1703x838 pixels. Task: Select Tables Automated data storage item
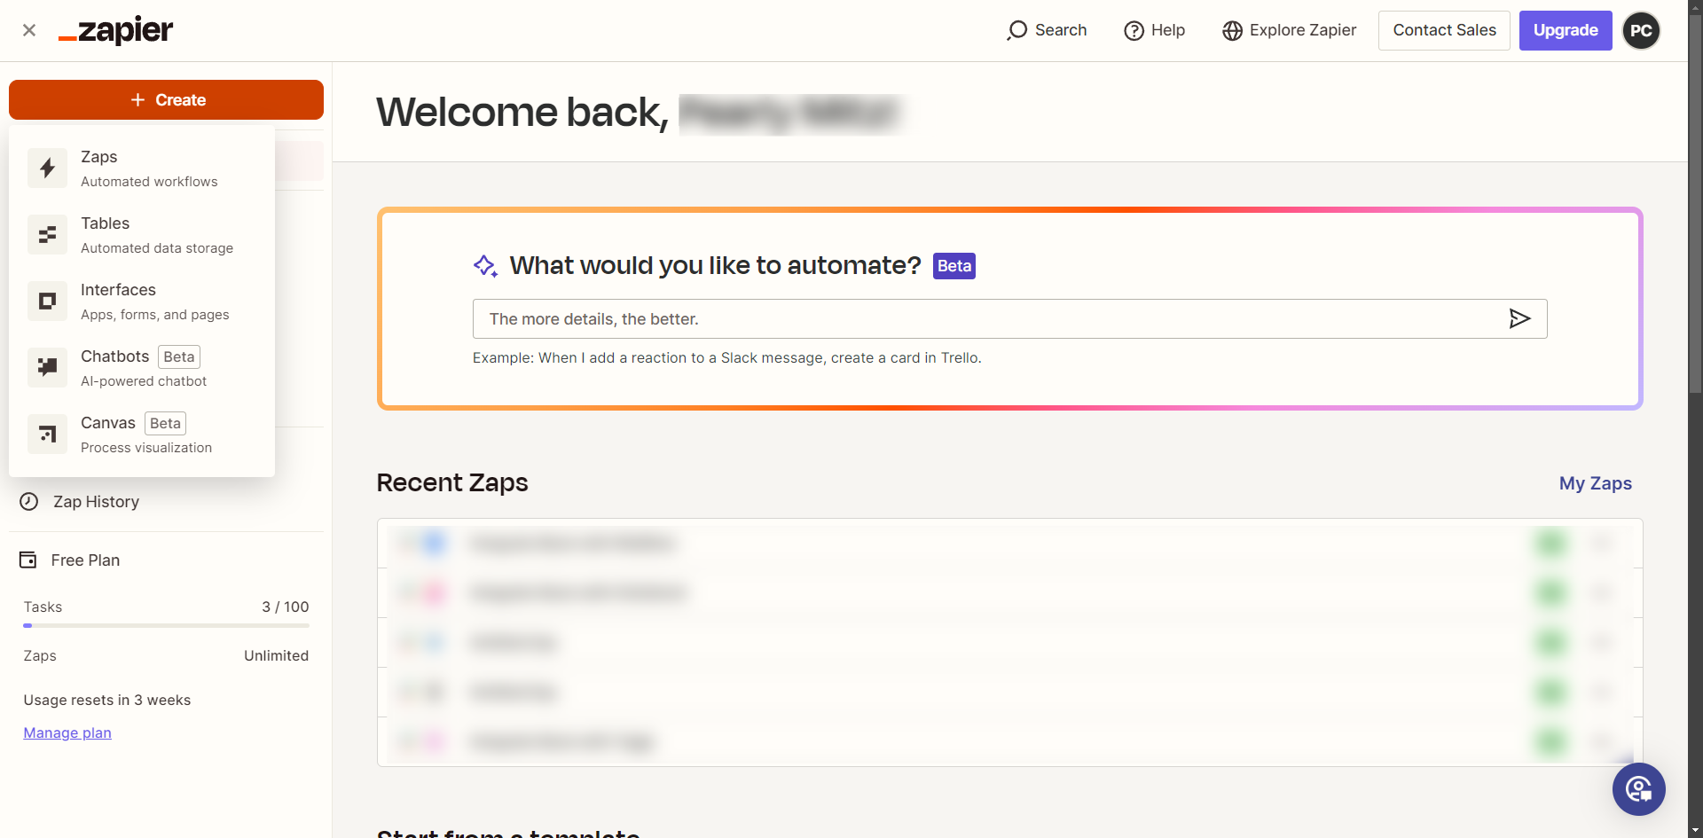tap(156, 235)
